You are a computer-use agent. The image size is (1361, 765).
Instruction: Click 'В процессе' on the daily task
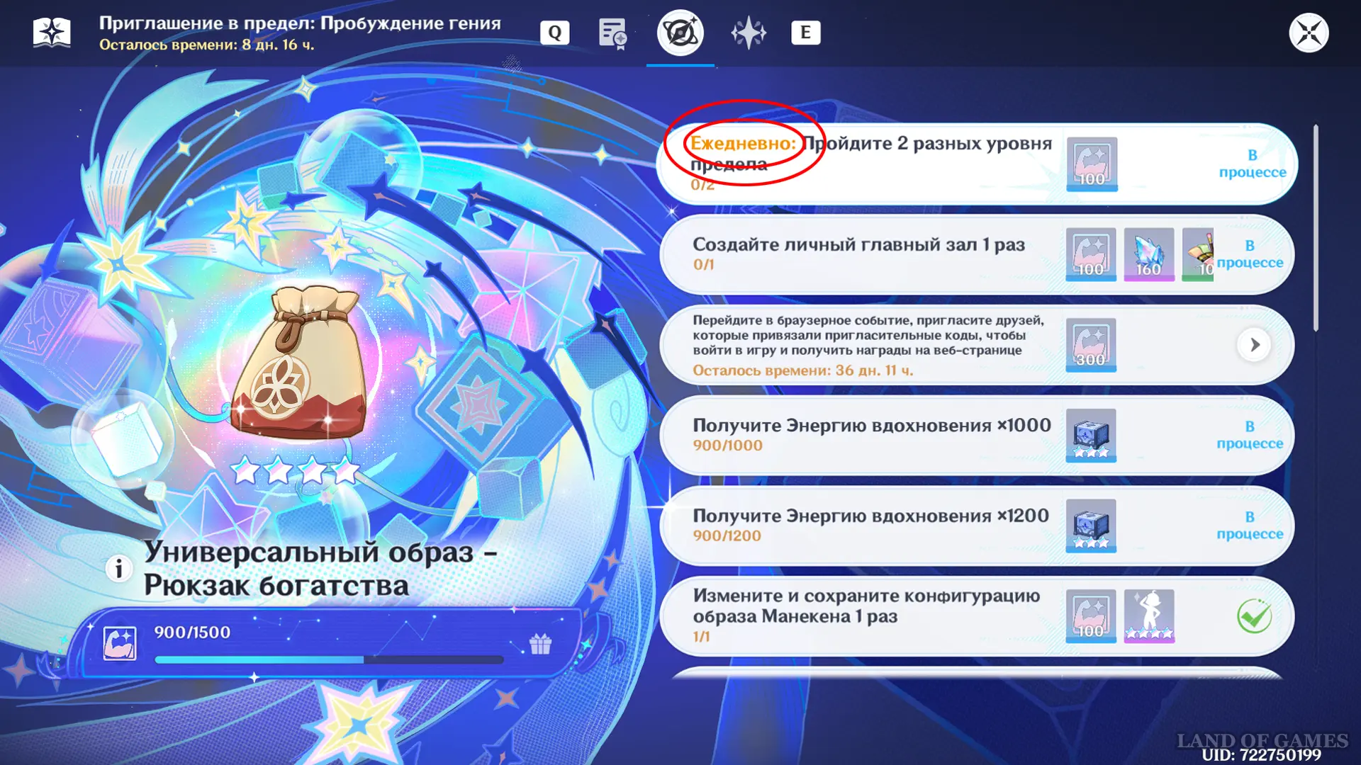tap(1252, 164)
